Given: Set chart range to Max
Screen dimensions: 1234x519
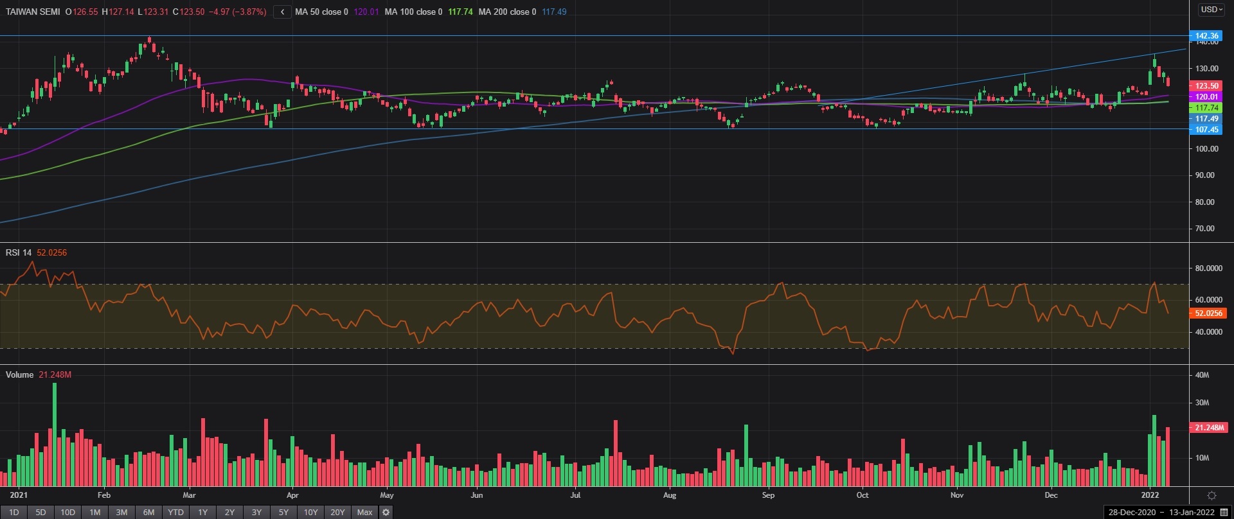Looking at the screenshot, I should click(364, 512).
